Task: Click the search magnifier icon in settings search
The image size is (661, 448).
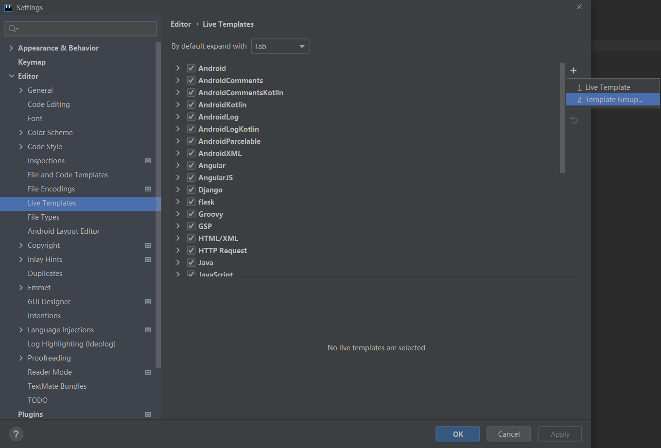Action: [x=13, y=29]
